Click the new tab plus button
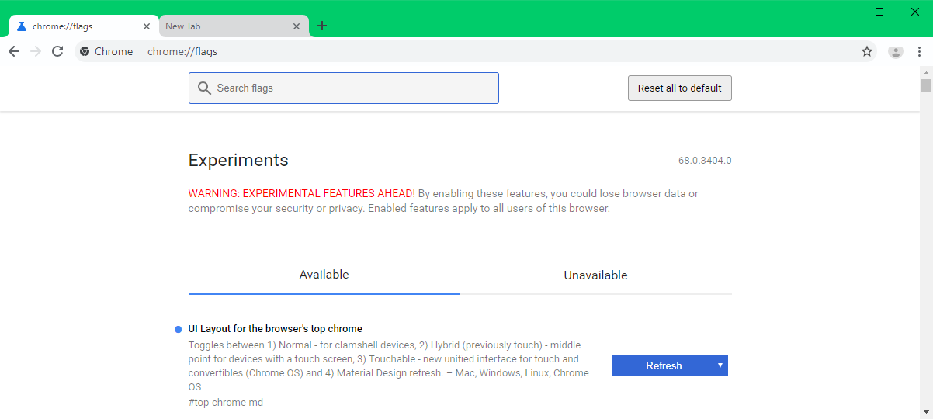Image resolution: width=933 pixels, height=419 pixels. [x=322, y=26]
